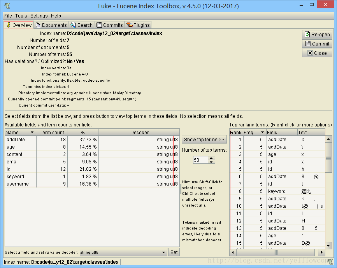Switch to the Plugins tab
The height and width of the screenshot is (268, 337).
pyautogui.click(x=138, y=25)
